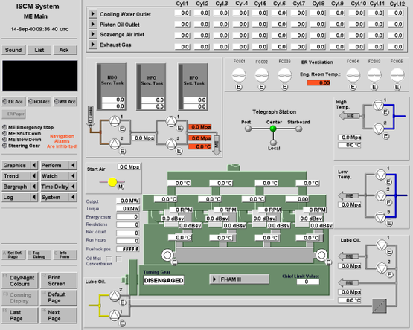The image size is (413, 330).
Task: Click the Lube Oil filter box icon
Action: [x=380, y=306]
